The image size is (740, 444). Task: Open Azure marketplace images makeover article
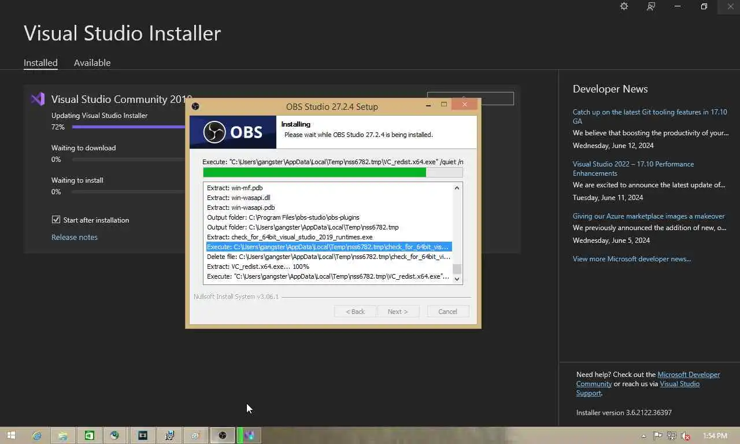pyautogui.click(x=649, y=216)
